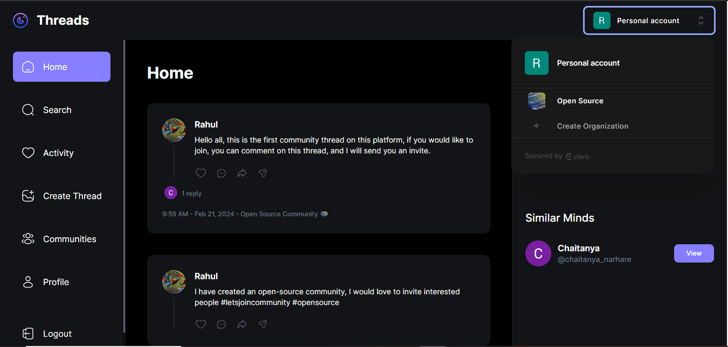This screenshot has width=728, height=347.
Task: Click Rahul's avatar on the second post
Action: tap(174, 282)
